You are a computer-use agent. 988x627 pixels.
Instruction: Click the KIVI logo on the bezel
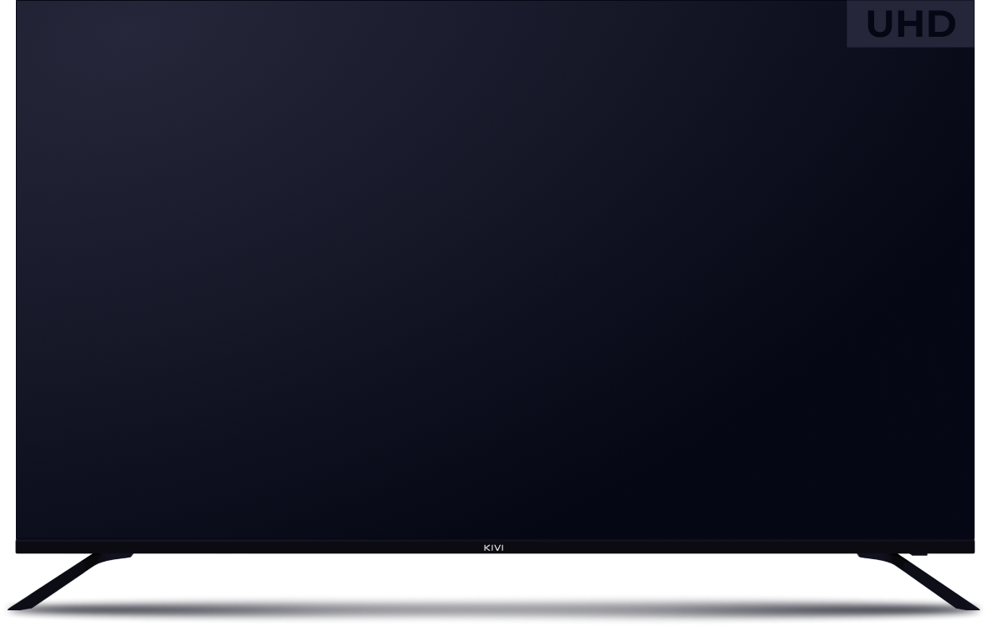(x=494, y=548)
